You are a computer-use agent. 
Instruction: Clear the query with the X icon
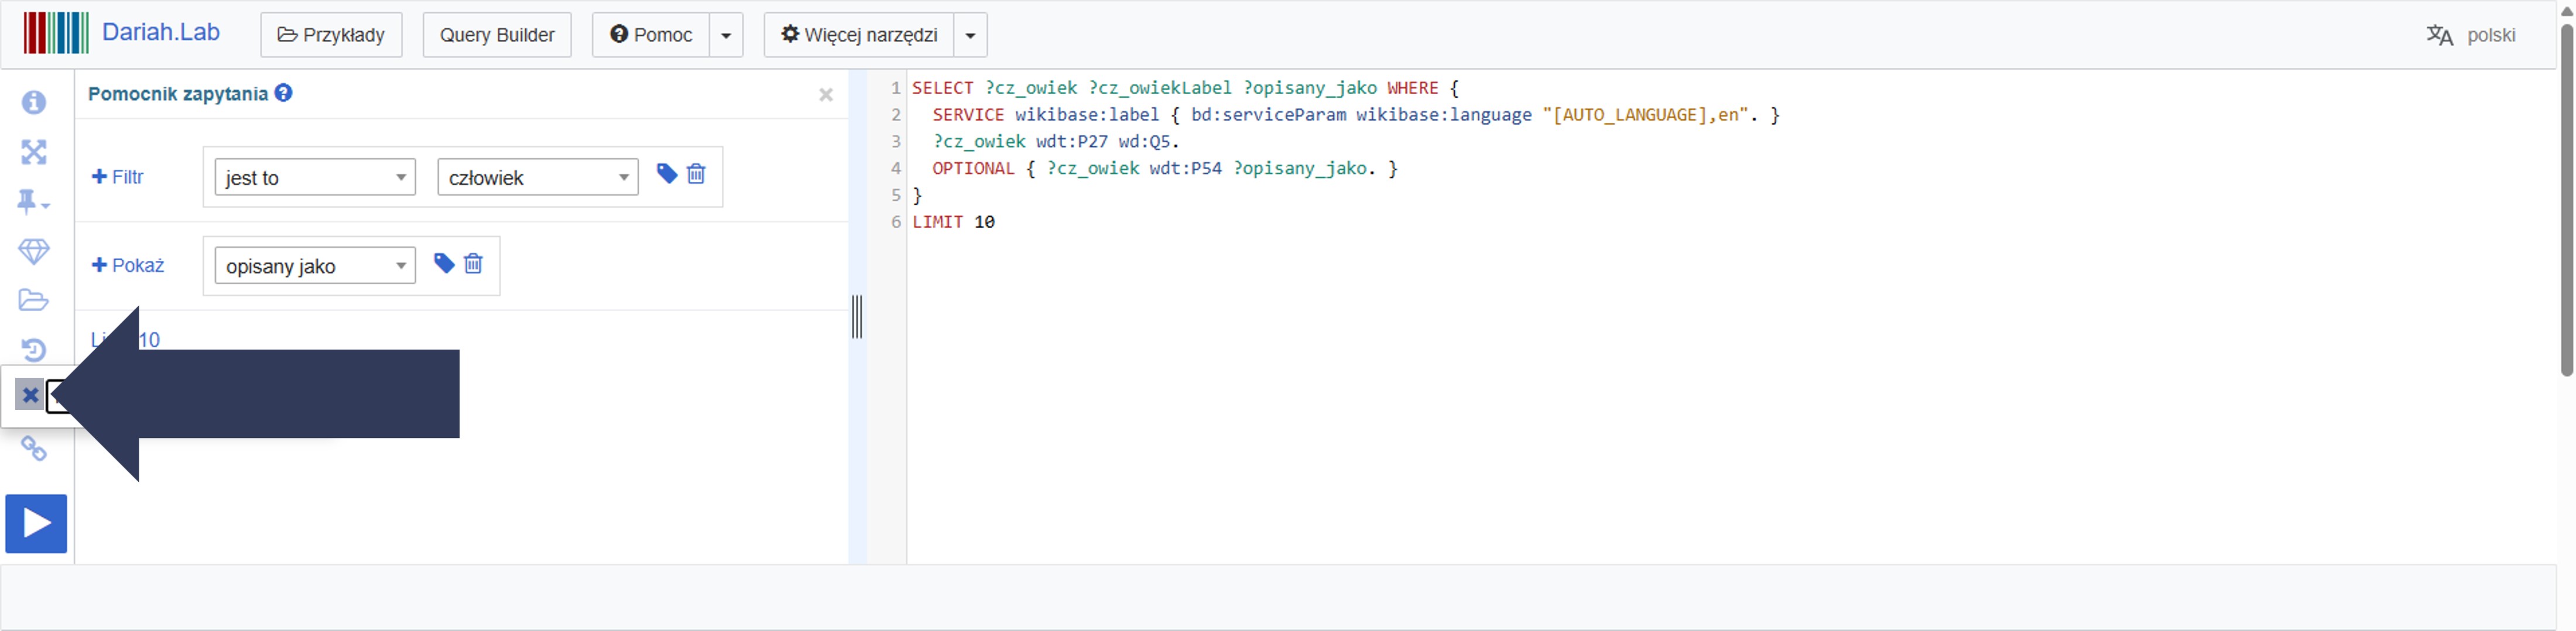(30, 395)
